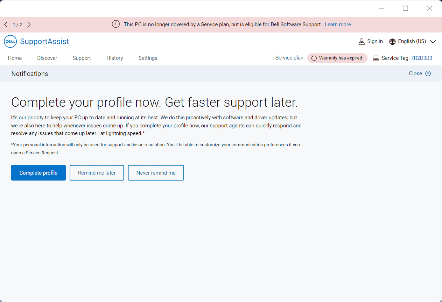Open the Support tab
This screenshot has width=442, height=302.
point(82,58)
